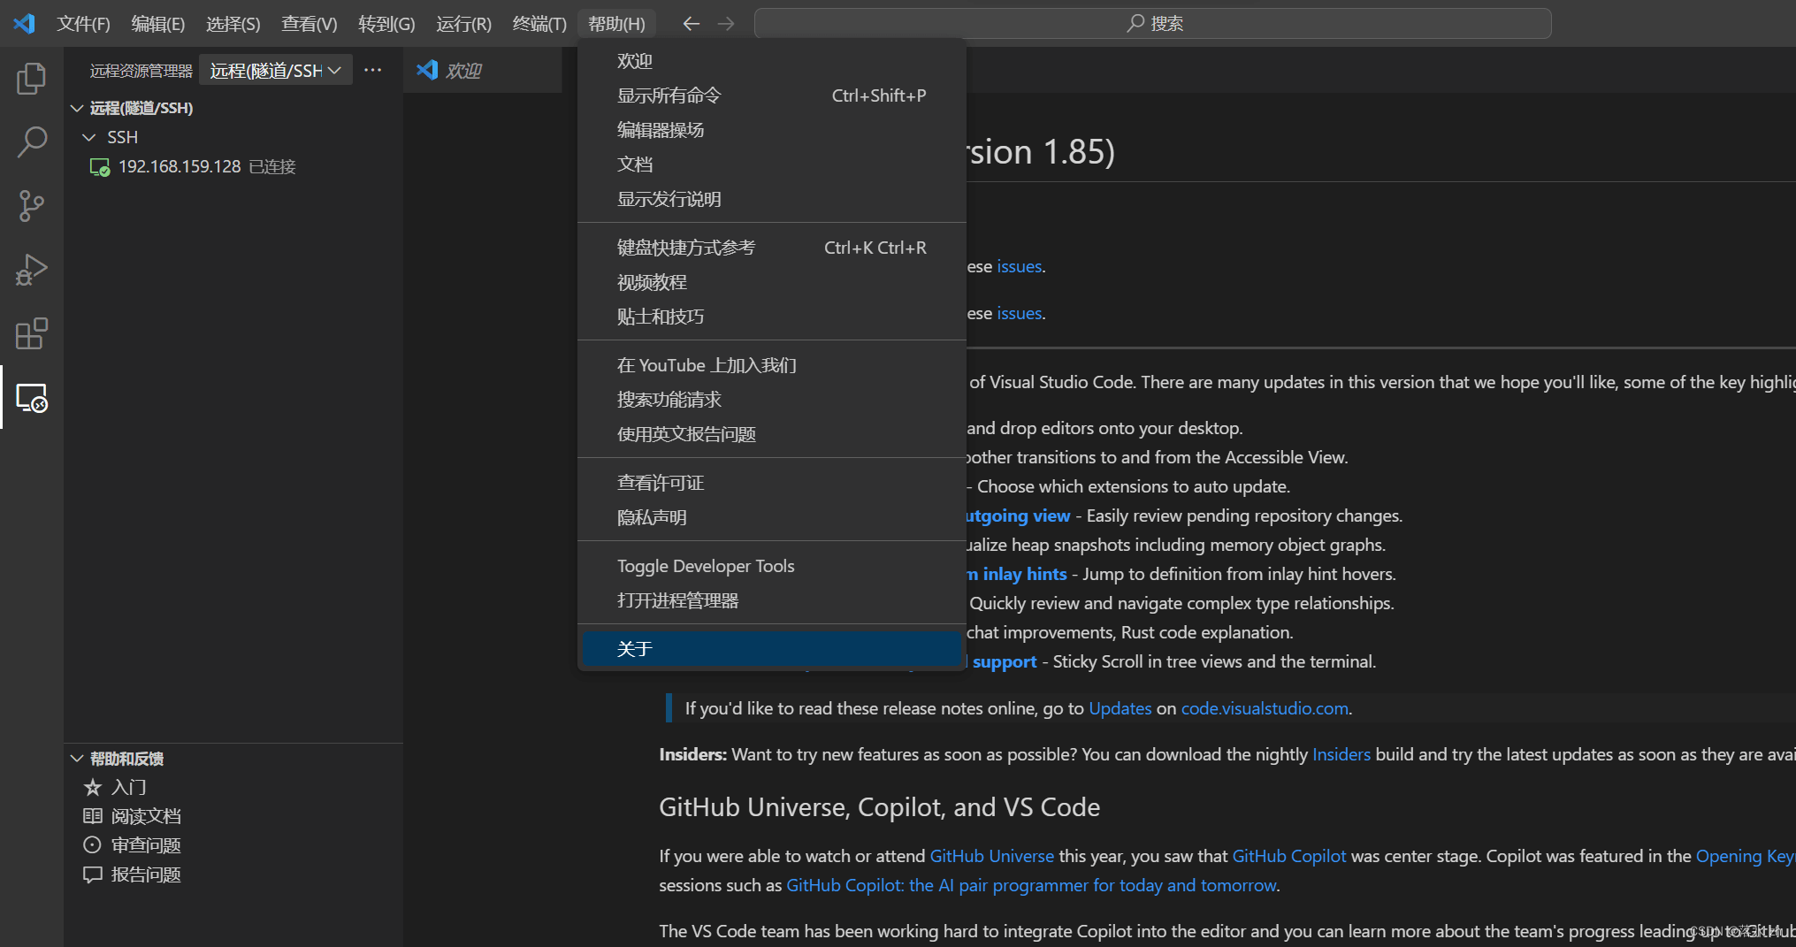1796x947 pixels.
Task: Open the 编辑(E) menu
Action: coord(158,24)
